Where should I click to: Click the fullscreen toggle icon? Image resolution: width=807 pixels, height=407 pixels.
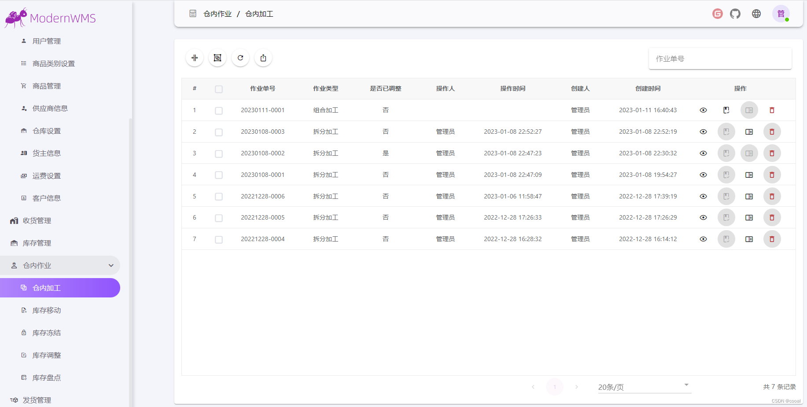[217, 58]
